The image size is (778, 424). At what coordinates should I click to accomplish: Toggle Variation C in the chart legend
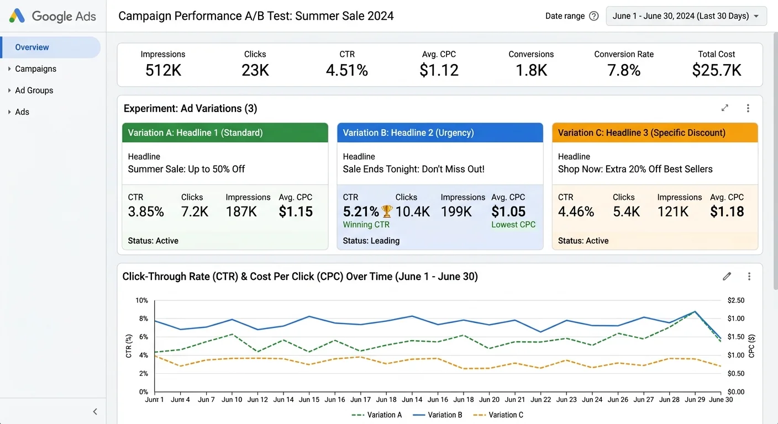pyautogui.click(x=498, y=415)
